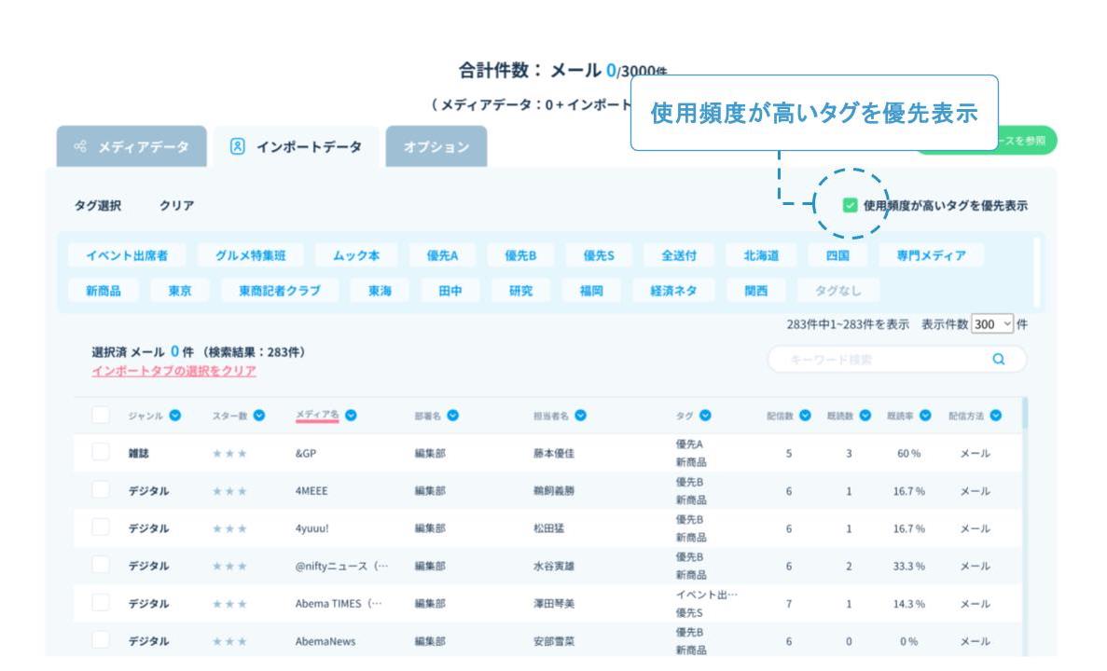Click the 既読率 column sort icon
Image resolution: width=1107 pixels, height=671 pixels.
click(x=926, y=415)
